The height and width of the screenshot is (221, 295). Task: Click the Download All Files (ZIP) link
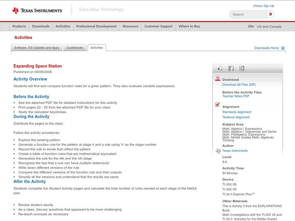pyautogui.click(x=239, y=85)
